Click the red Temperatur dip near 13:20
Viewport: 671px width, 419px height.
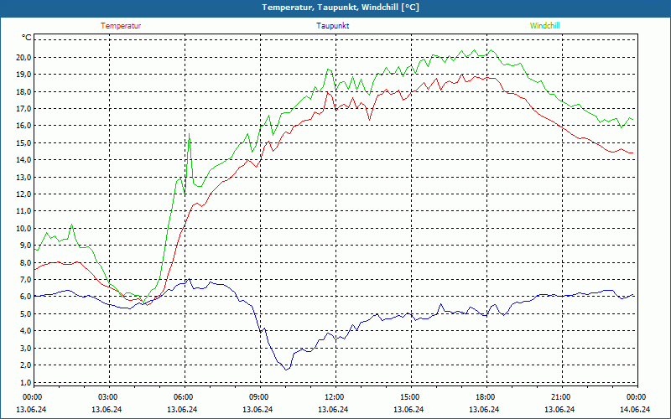click(370, 120)
